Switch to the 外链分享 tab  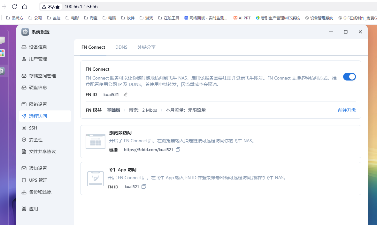click(146, 47)
